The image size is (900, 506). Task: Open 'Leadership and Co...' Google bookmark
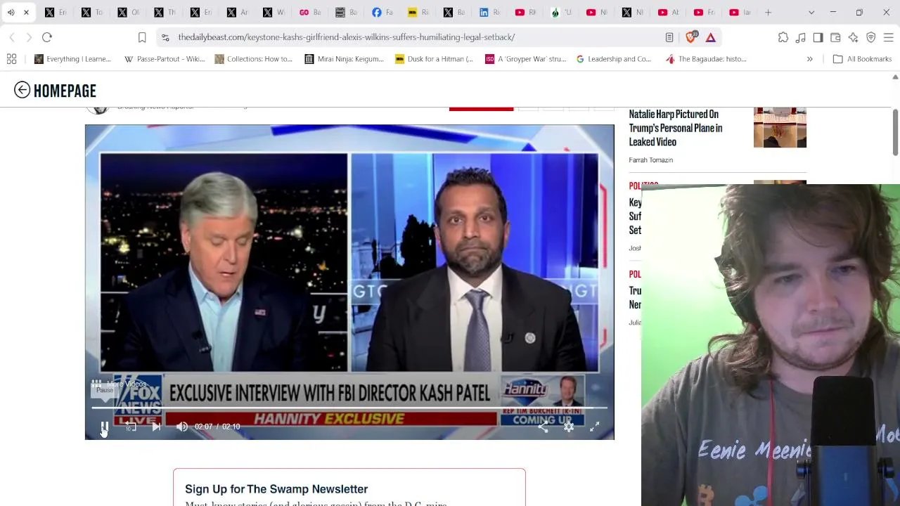[x=613, y=59]
